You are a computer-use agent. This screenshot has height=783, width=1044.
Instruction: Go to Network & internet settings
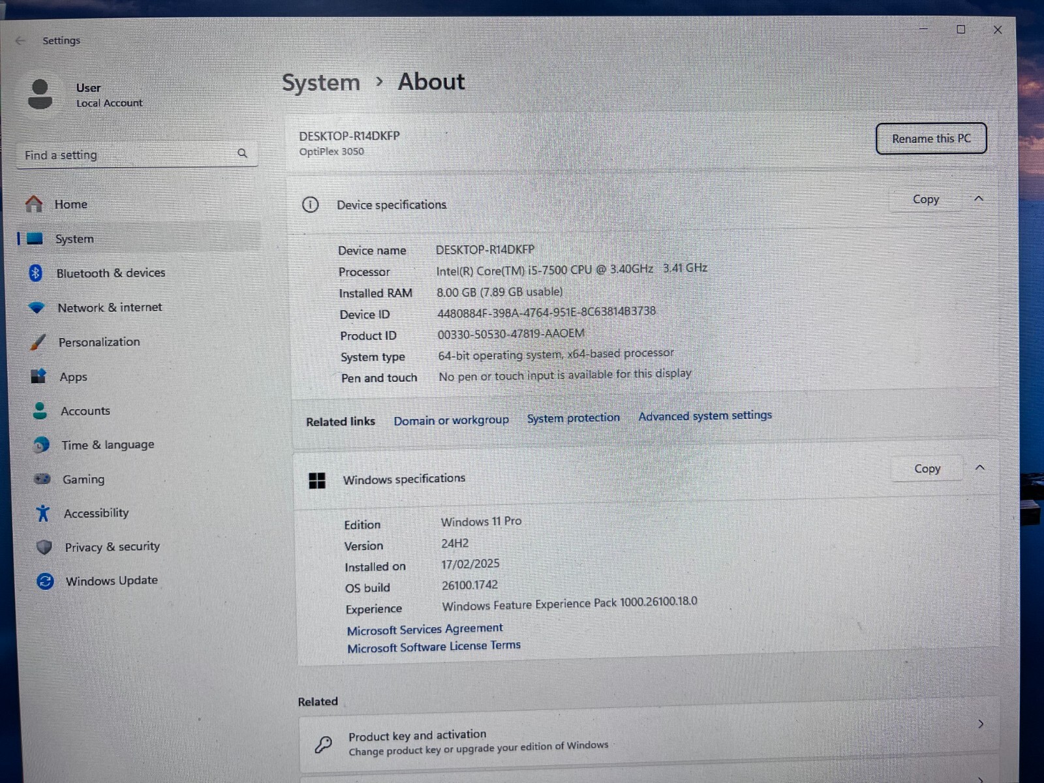coord(110,307)
